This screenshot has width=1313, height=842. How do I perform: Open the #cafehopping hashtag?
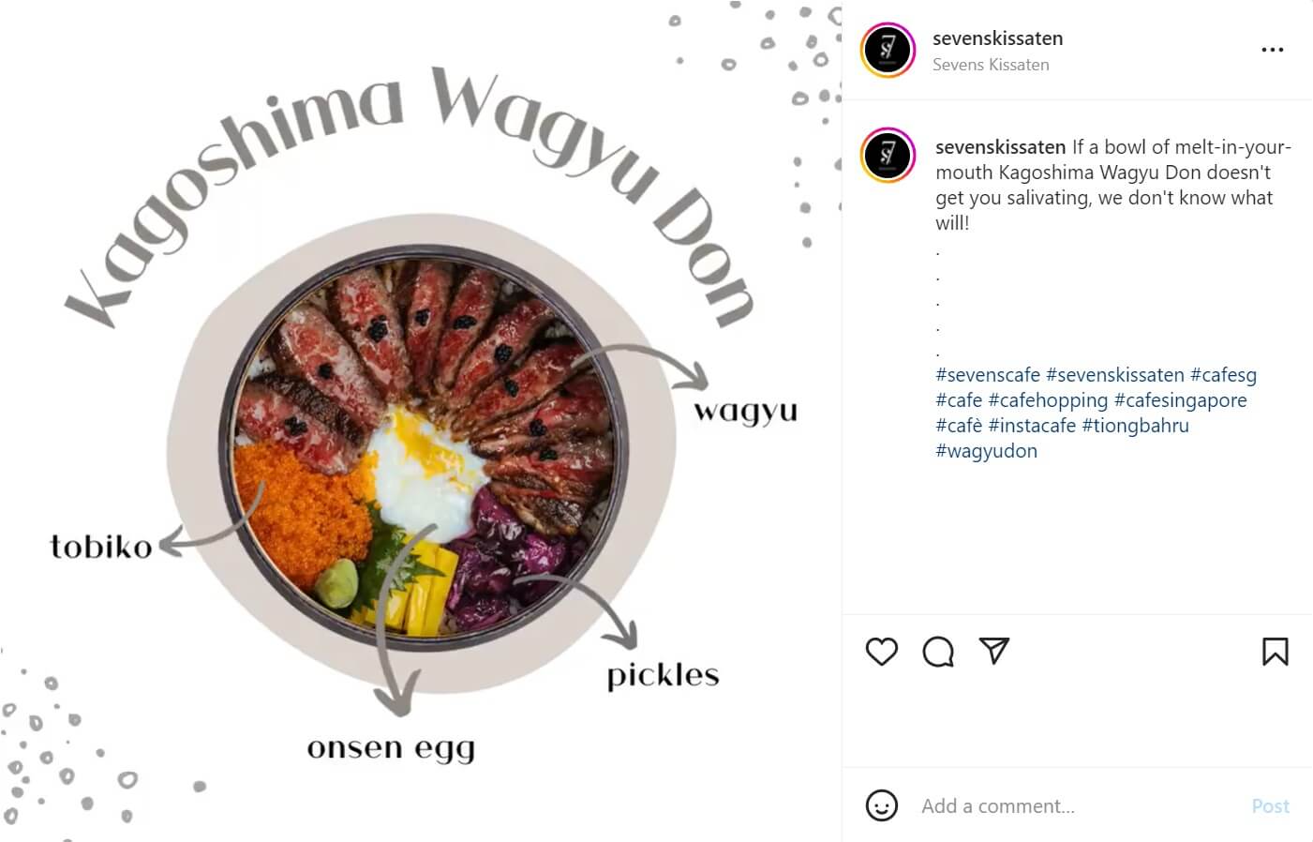[x=1048, y=400]
